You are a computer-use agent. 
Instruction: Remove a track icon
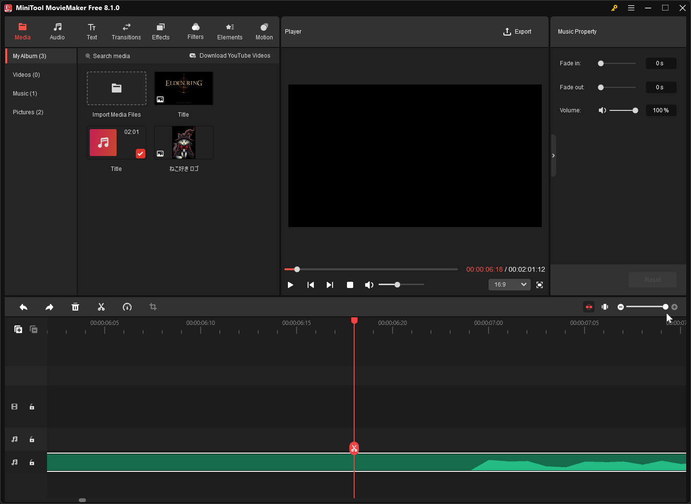click(34, 329)
